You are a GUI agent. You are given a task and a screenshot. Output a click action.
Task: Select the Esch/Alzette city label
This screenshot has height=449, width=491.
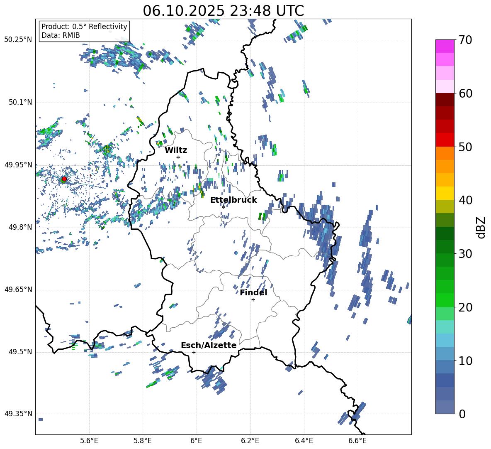coord(209,345)
